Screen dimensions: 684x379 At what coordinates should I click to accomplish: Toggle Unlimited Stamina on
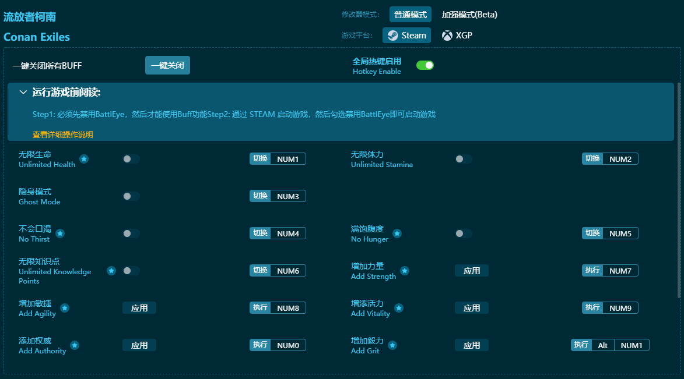click(x=463, y=159)
